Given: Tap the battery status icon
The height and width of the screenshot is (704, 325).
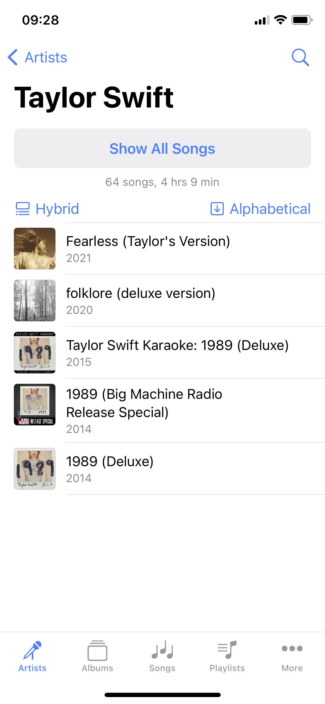Looking at the screenshot, I should [302, 20].
